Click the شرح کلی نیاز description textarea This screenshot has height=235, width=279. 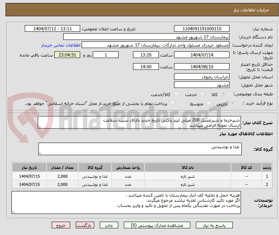point(139,122)
